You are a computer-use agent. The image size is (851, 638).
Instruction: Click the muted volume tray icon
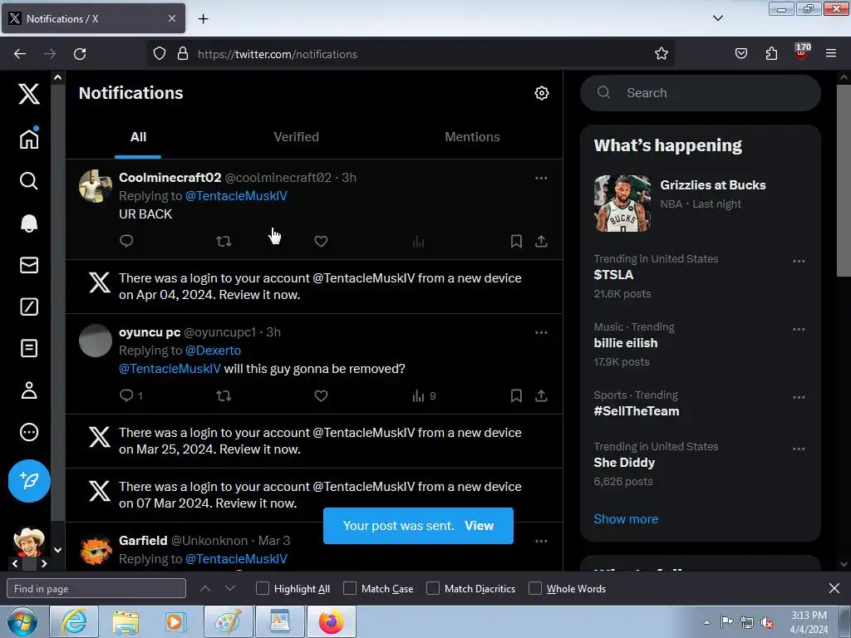[x=767, y=622]
